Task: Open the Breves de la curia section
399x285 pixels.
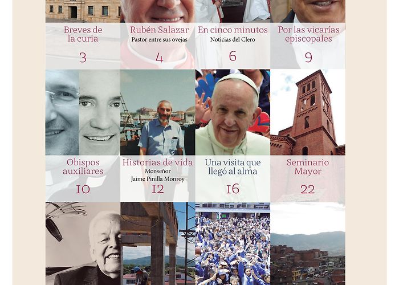Action: [83, 34]
